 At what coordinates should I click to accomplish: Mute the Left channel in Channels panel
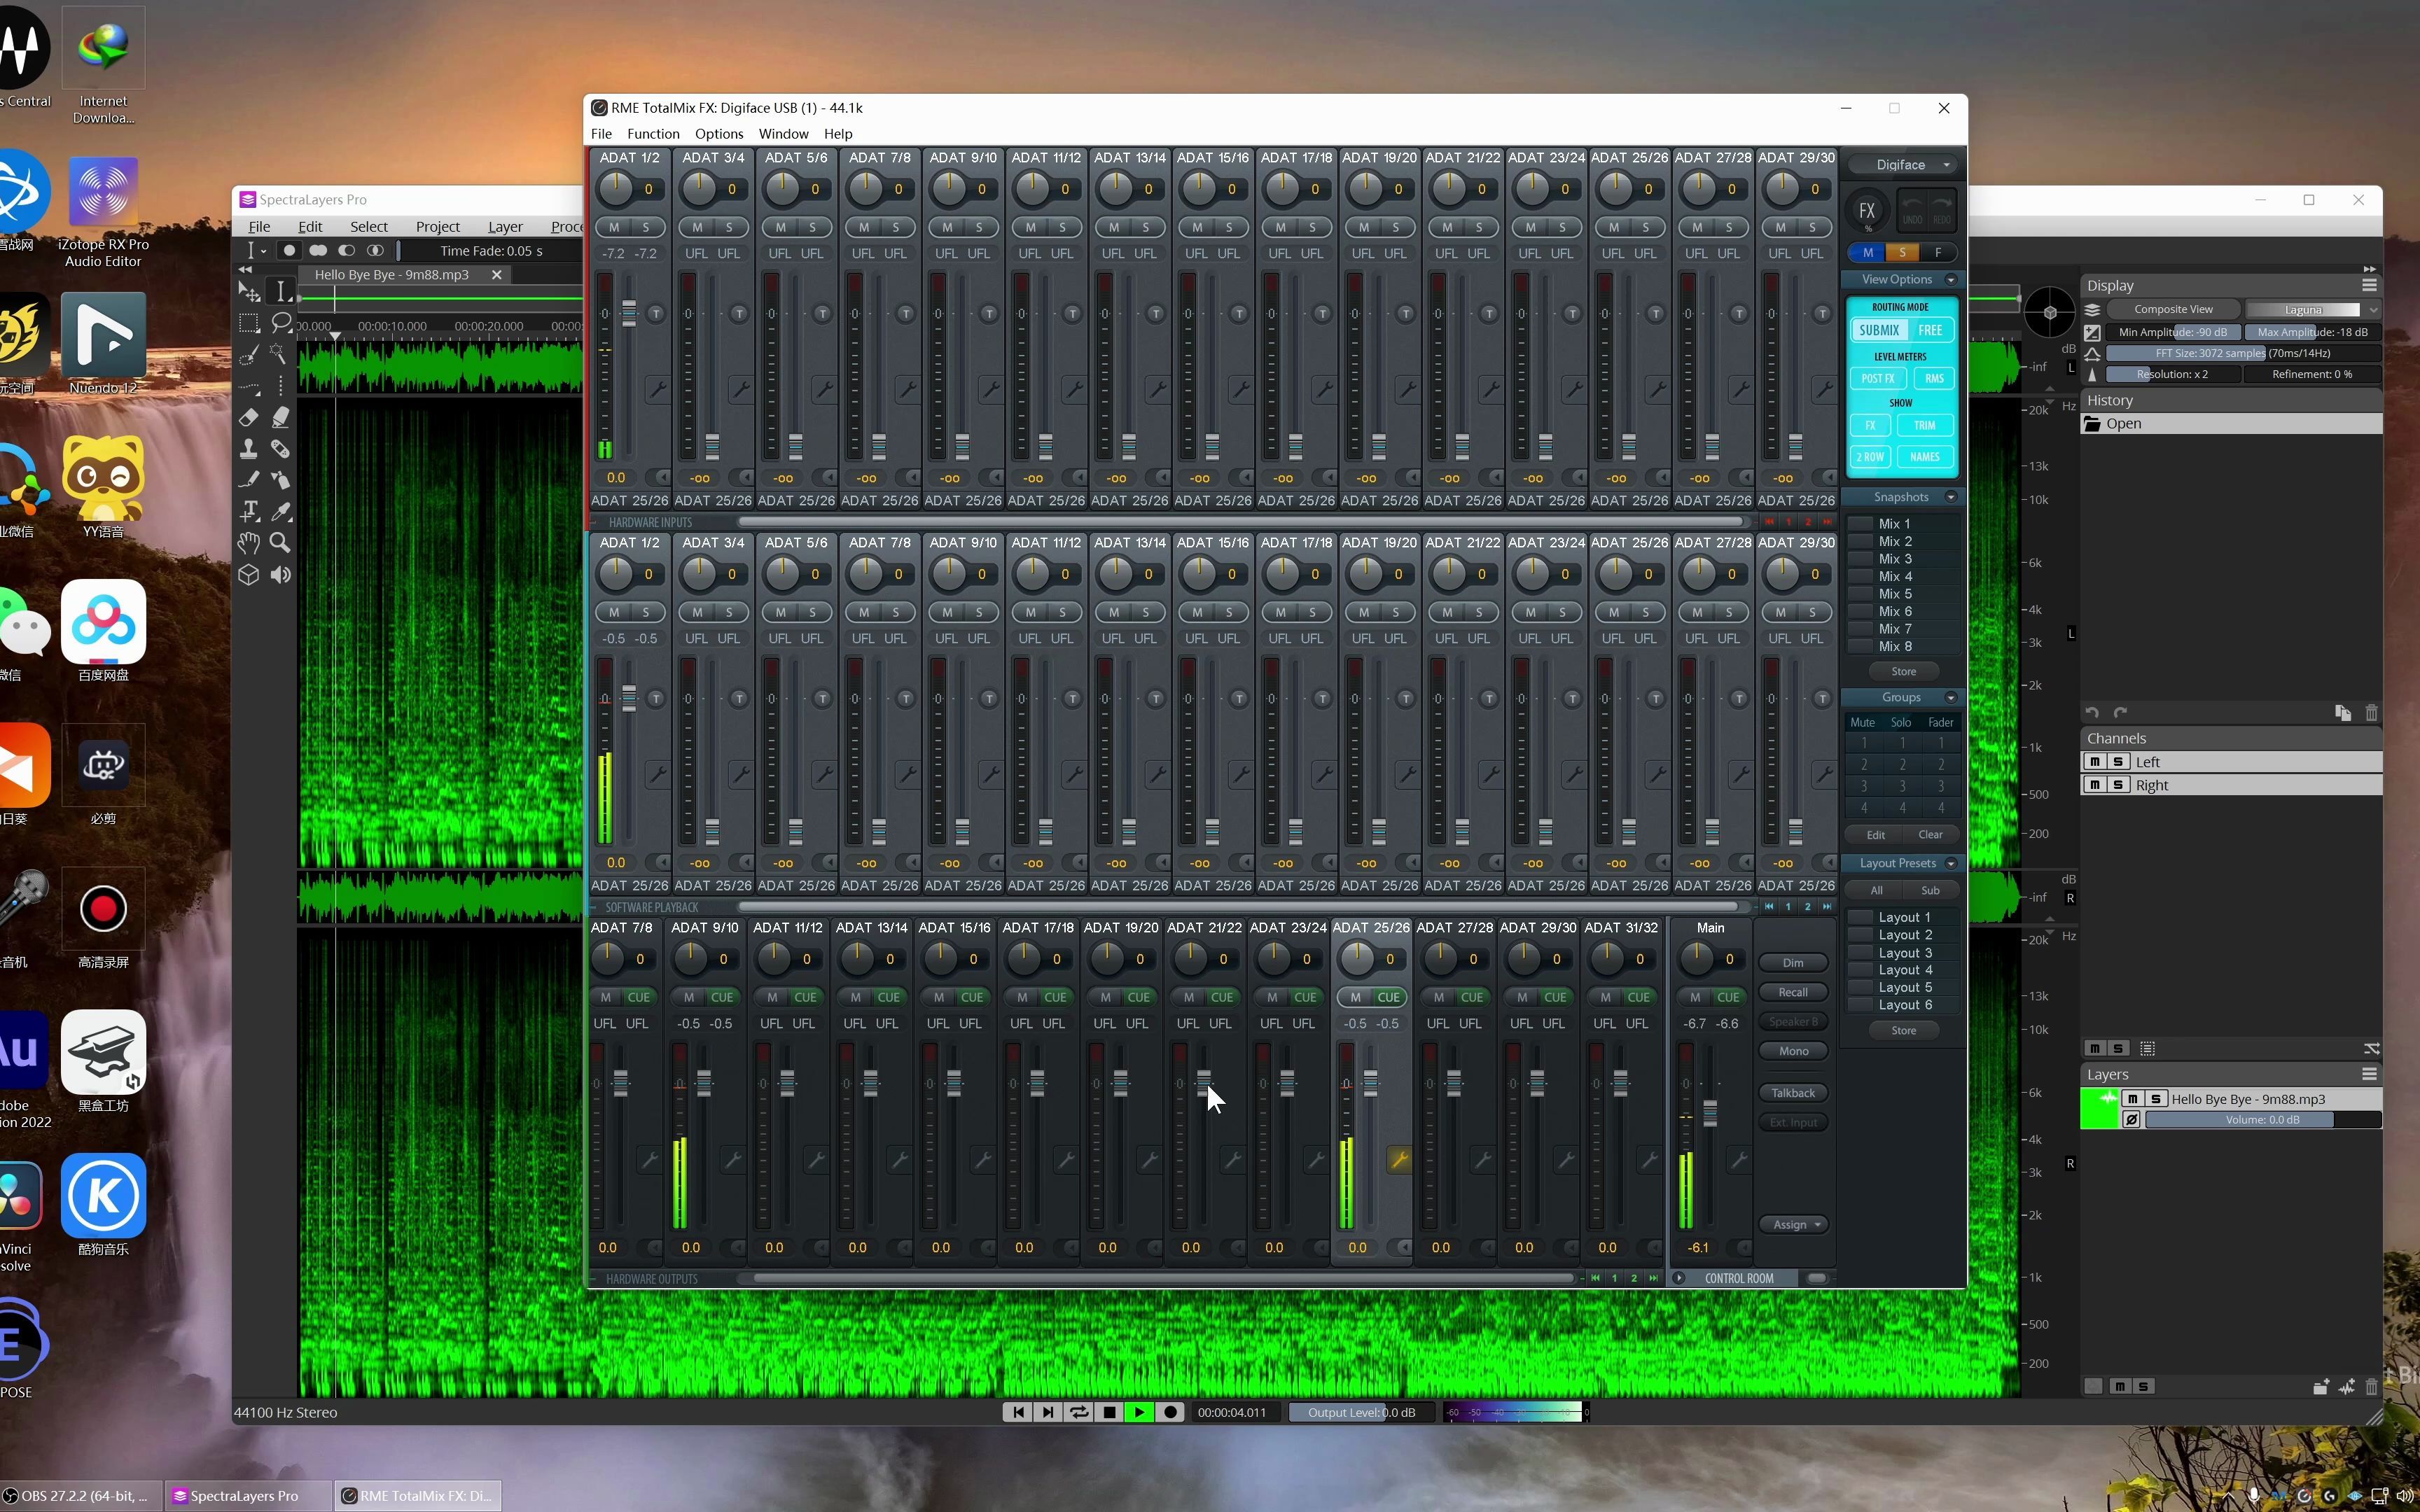tap(2094, 762)
